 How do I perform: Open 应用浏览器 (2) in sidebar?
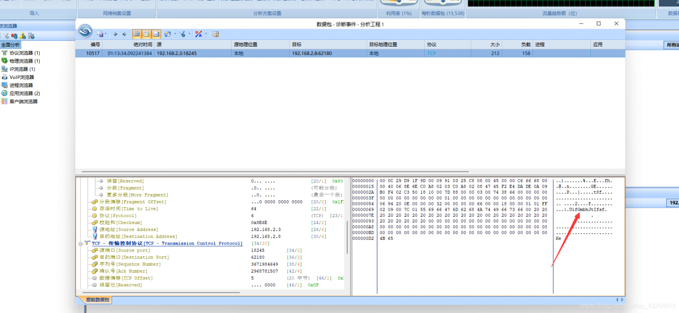coord(24,93)
